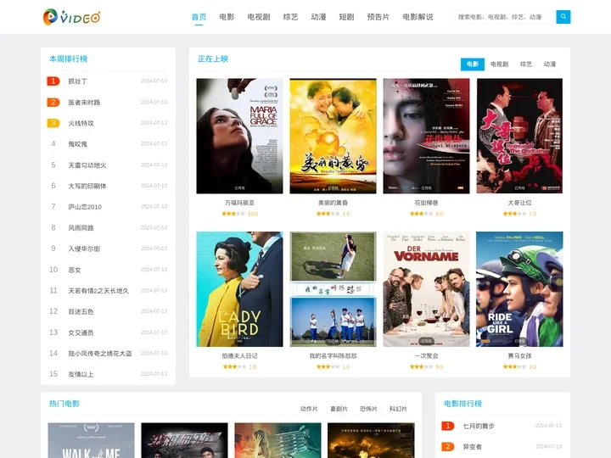Select 综艺 tab in 正在上映
Viewport: 611px width, 458px height.
526,64
